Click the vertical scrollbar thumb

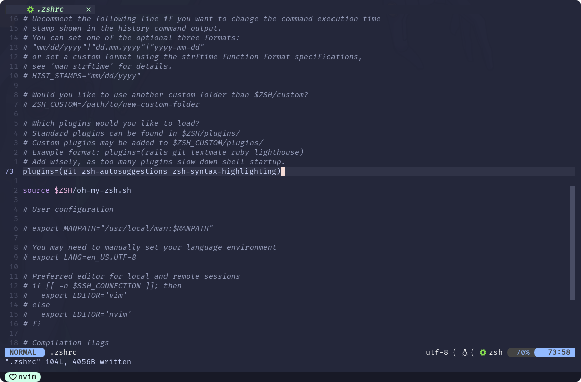coord(573,243)
